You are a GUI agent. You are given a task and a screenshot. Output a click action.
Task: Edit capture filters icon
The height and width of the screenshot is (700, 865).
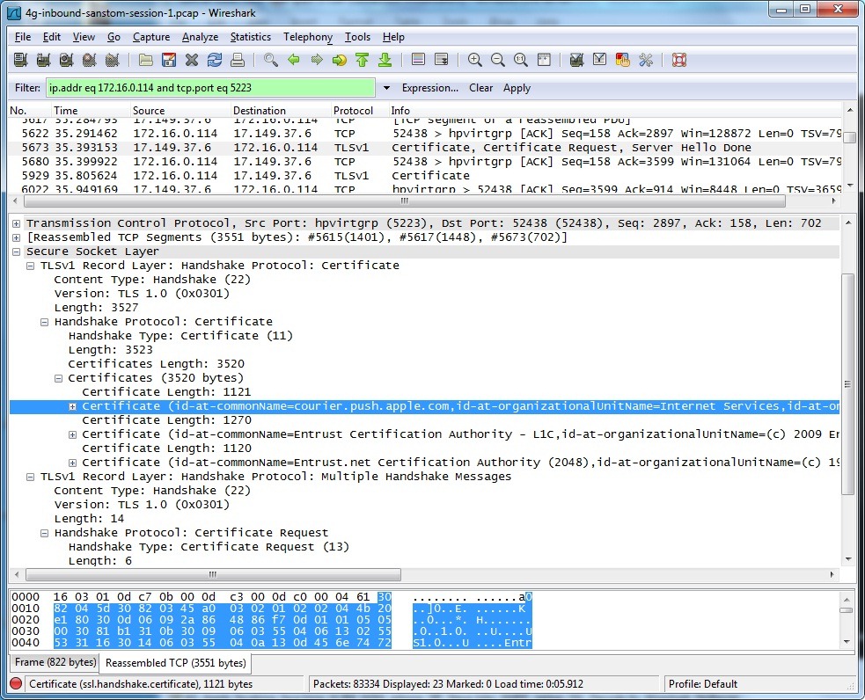click(x=576, y=60)
